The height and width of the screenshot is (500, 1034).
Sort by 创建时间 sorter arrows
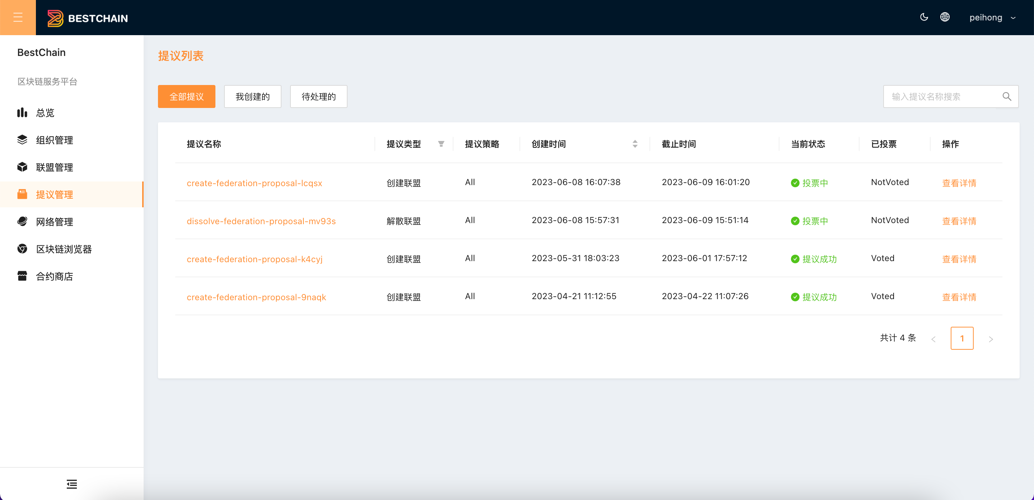[635, 144]
